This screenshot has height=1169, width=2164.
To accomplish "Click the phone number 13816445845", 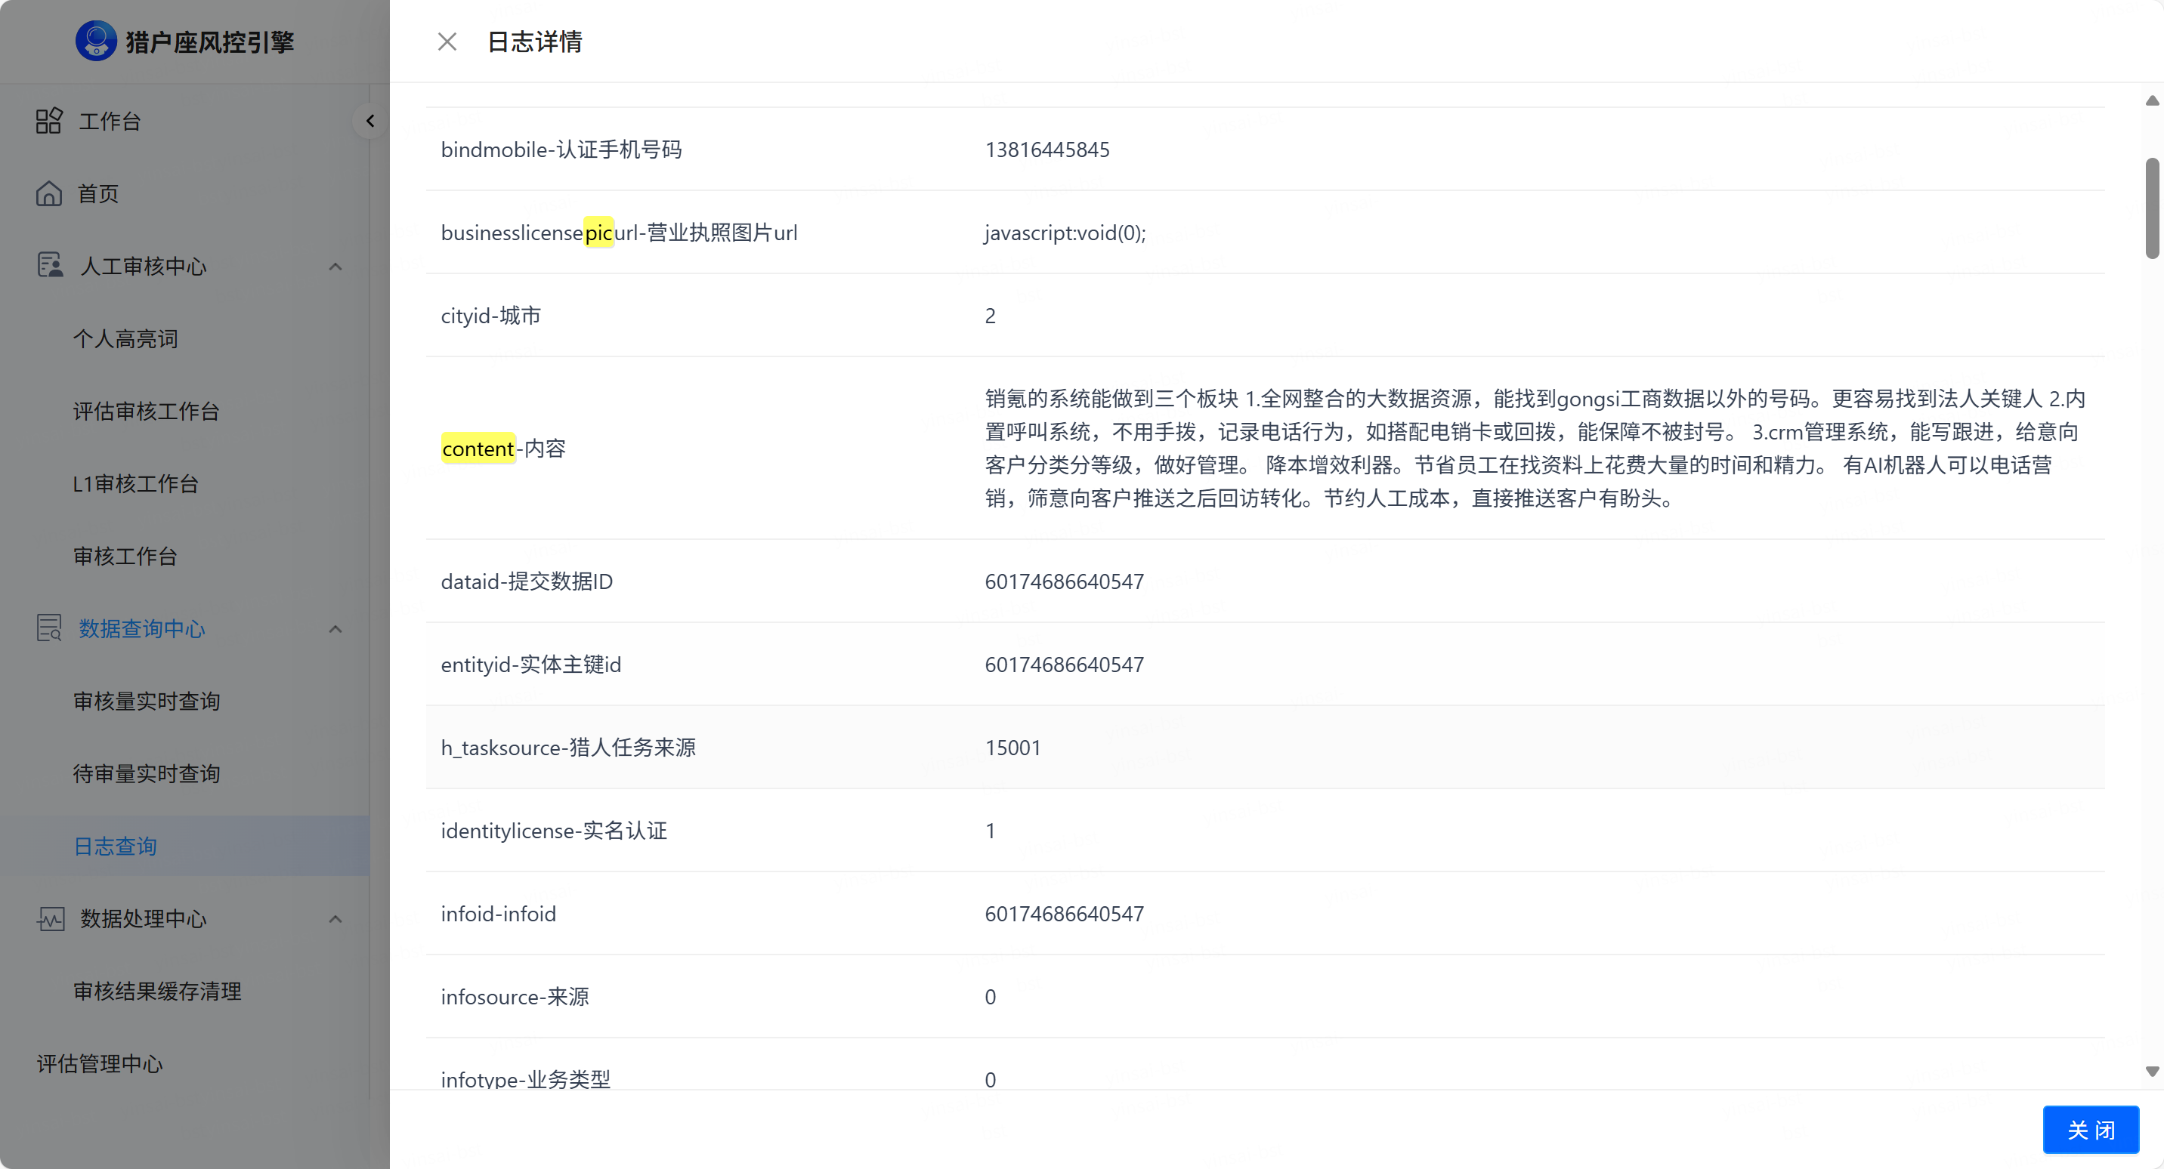I will 1046,150.
